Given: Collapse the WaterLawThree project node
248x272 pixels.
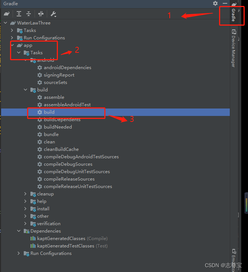Looking at the screenshot, I should (x=6, y=23).
